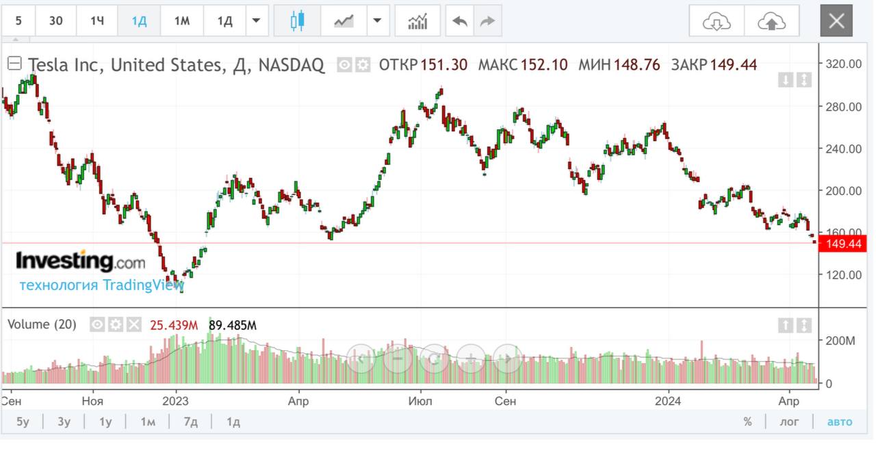This screenshot has width=876, height=459.
Task: Open the indicators panel icon
Action: coord(417,21)
